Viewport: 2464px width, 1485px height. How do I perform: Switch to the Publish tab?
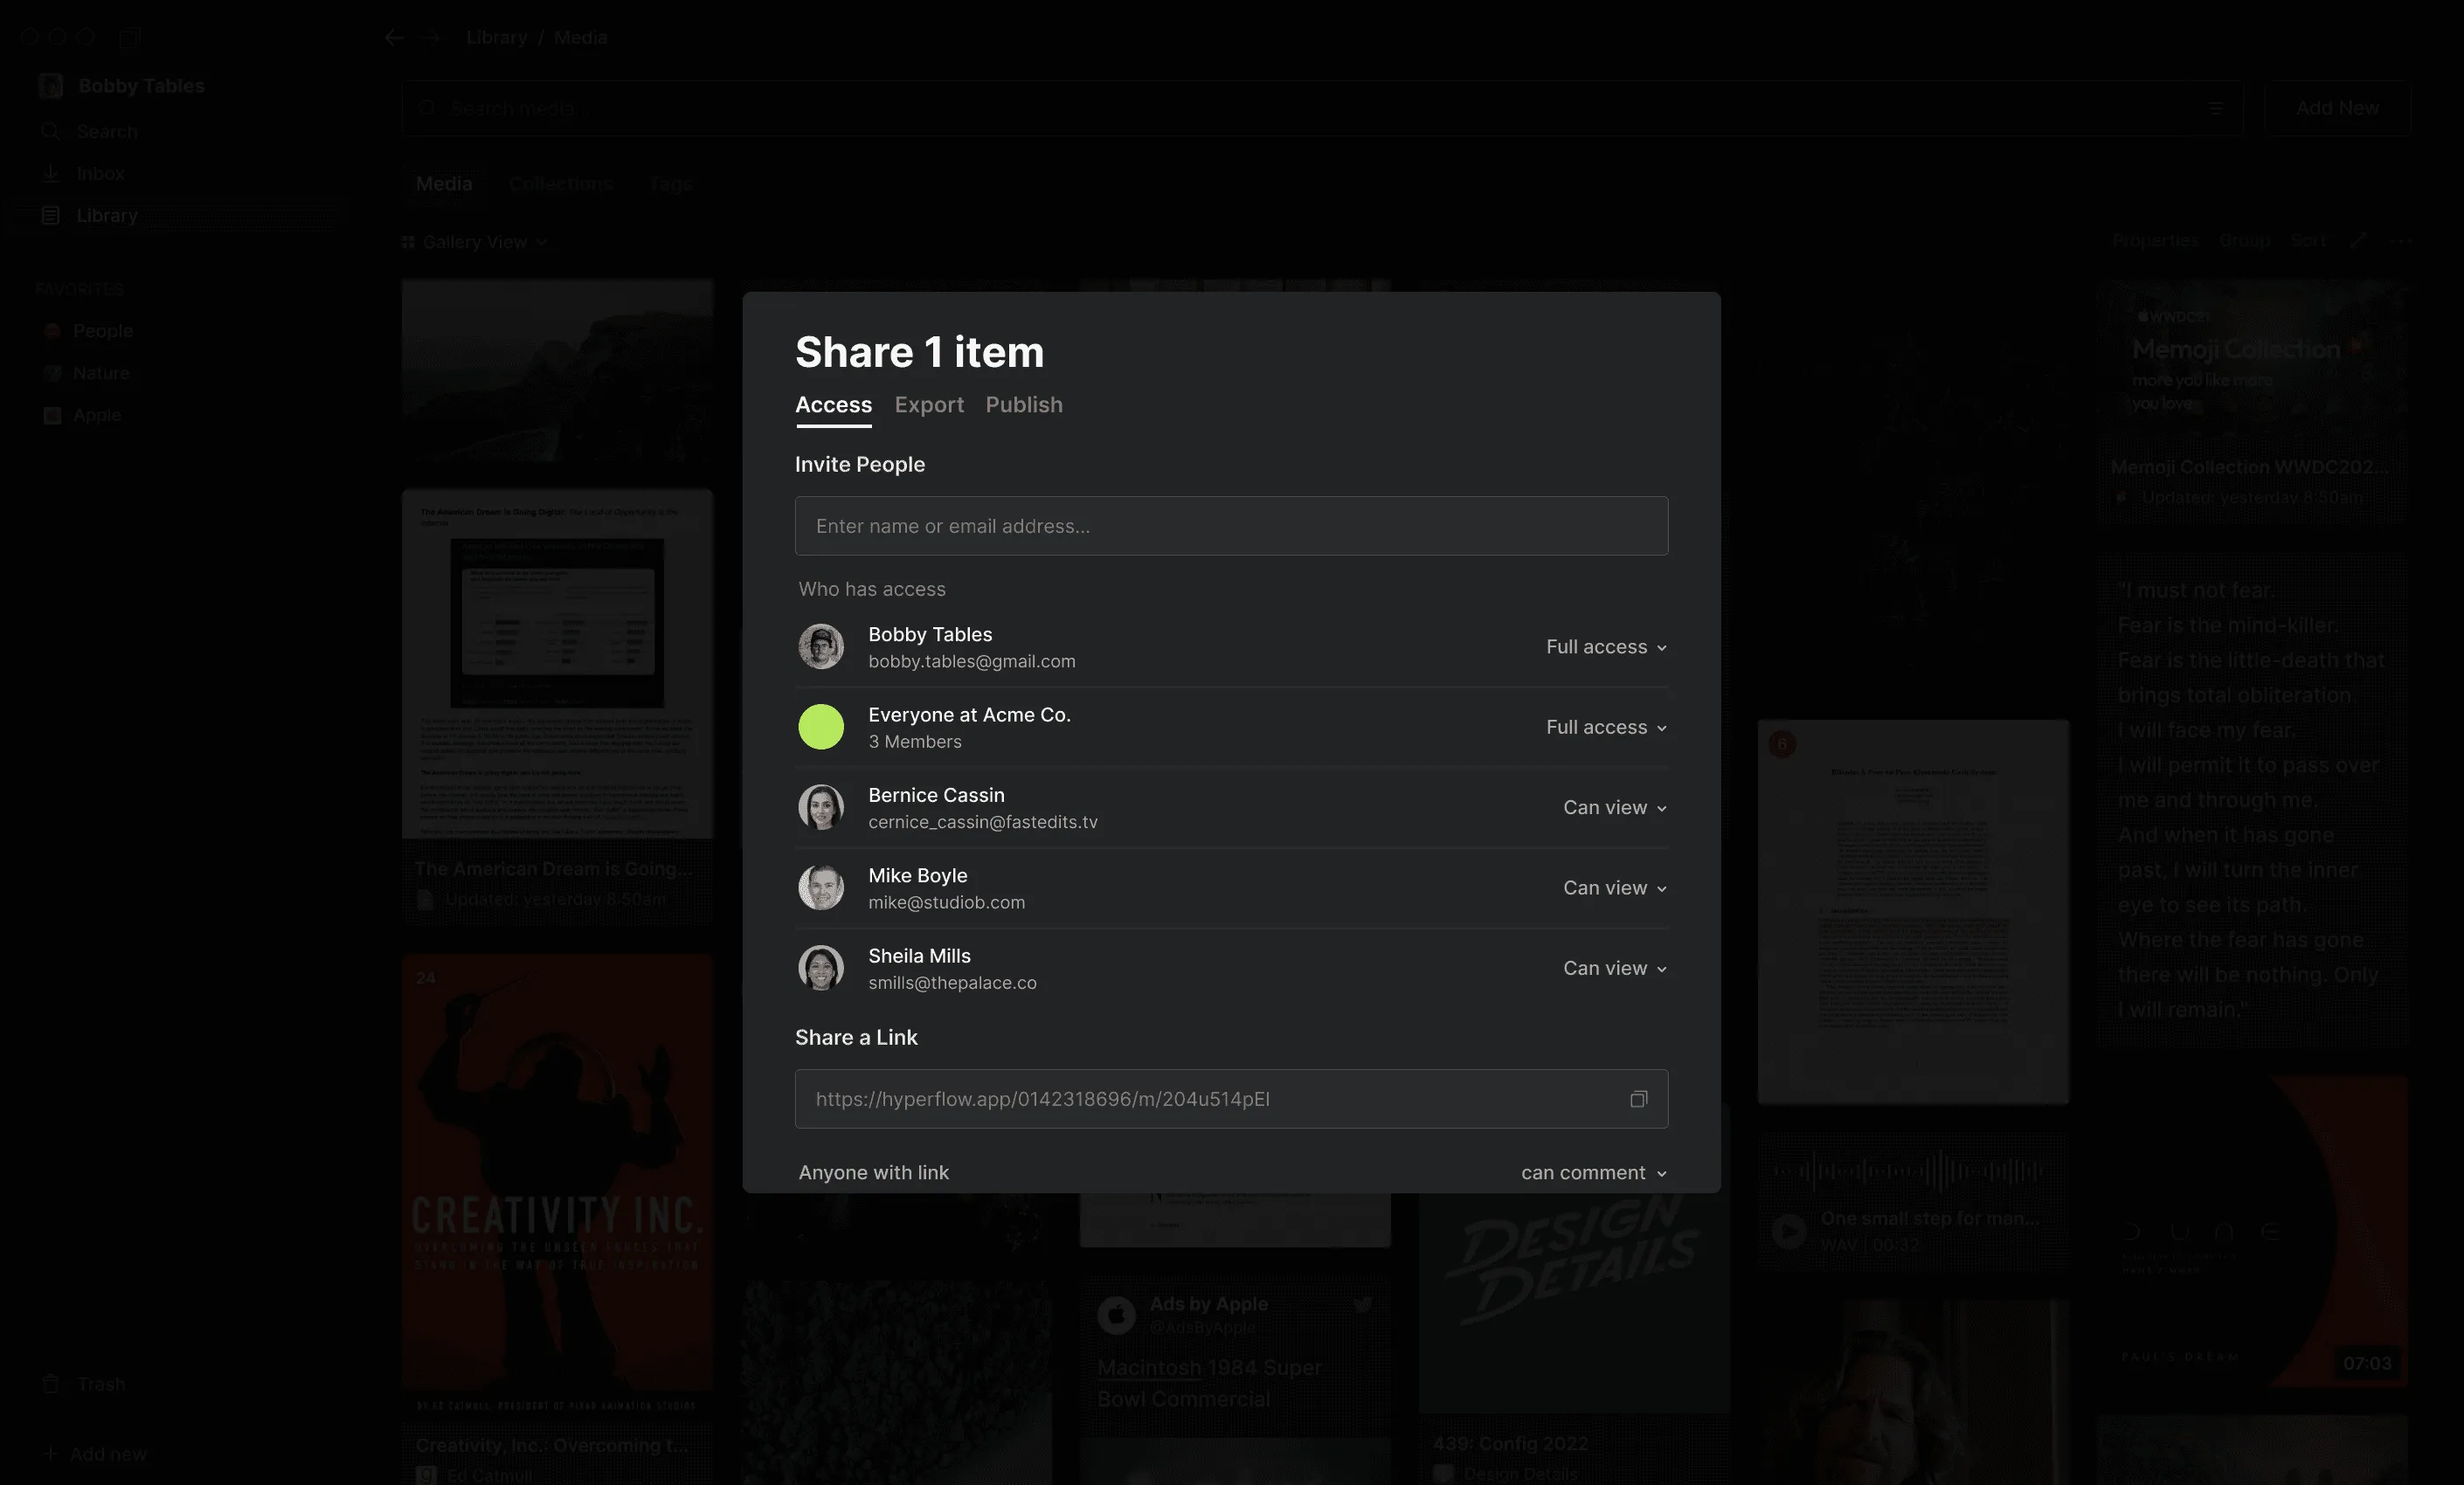1024,405
